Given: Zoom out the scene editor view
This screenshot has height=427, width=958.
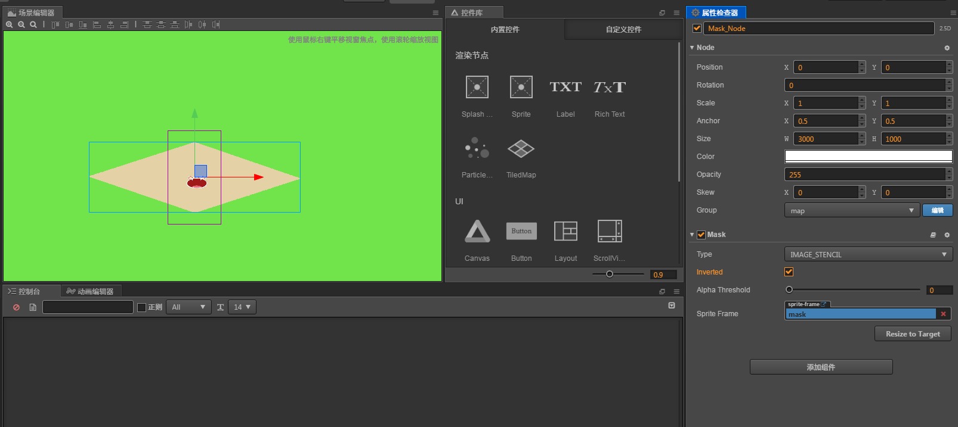Looking at the screenshot, I should pos(21,24).
